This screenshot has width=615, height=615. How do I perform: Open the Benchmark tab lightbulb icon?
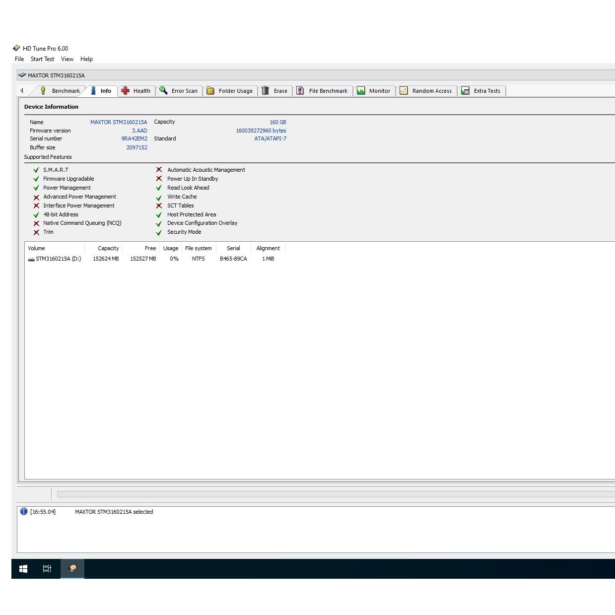pyautogui.click(x=43, y=91)
